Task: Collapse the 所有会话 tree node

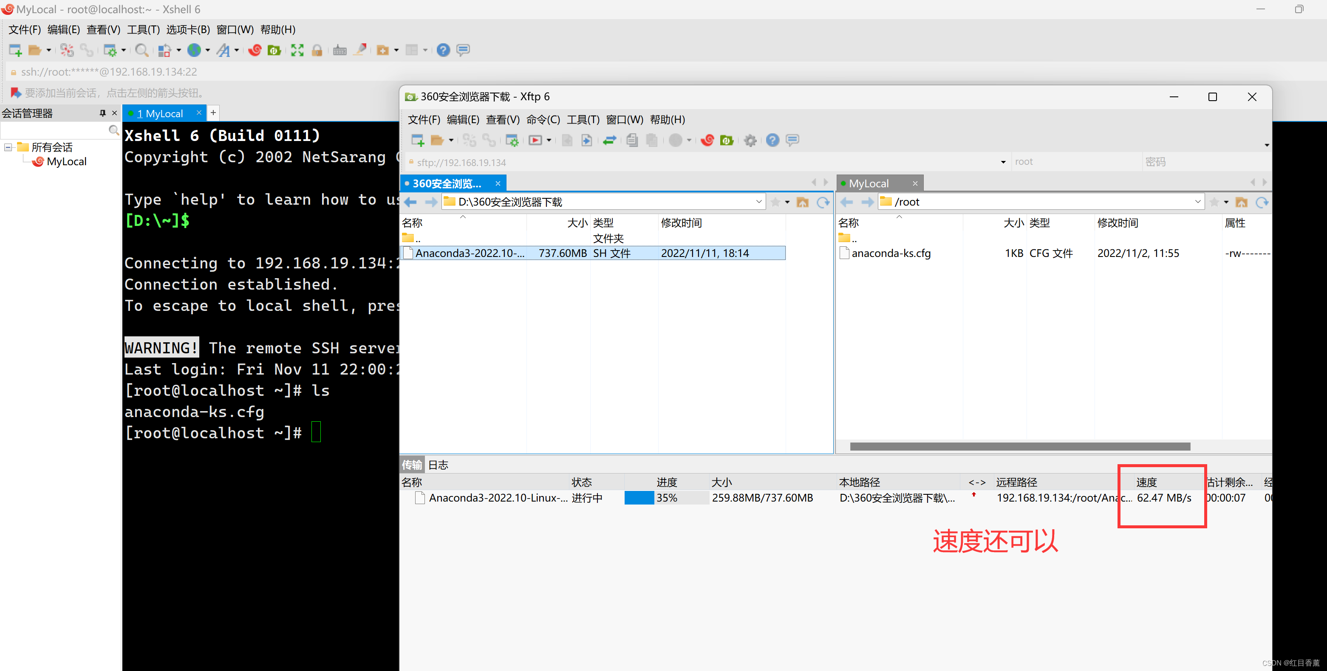Action: [x=8, y=147]
